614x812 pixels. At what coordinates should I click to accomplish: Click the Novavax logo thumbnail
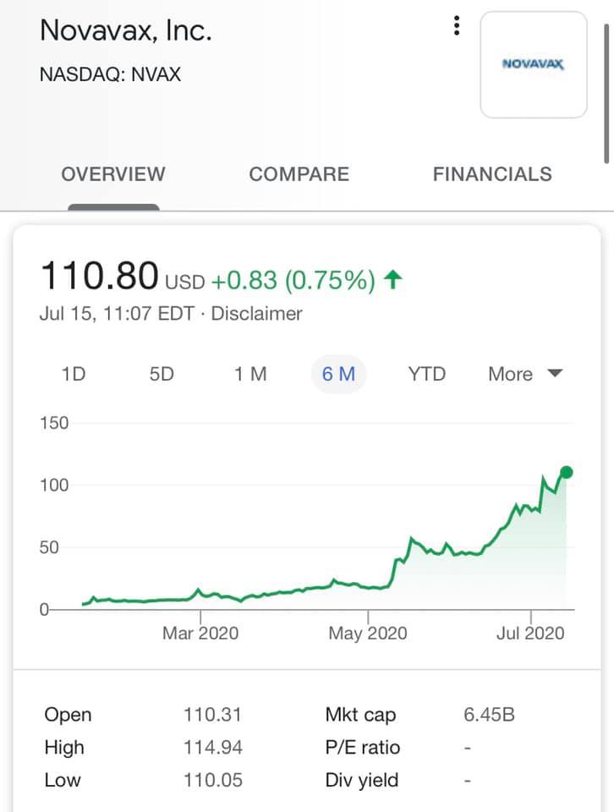coord(534,65)
